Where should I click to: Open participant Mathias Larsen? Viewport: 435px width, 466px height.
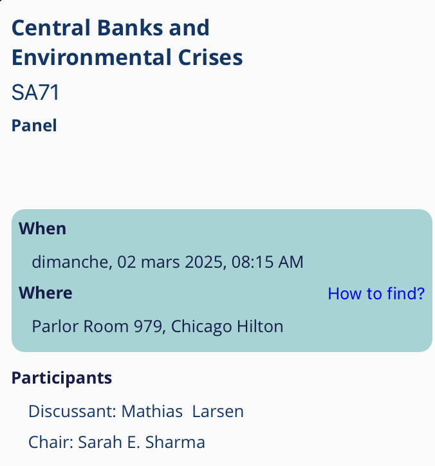[182, 411]
